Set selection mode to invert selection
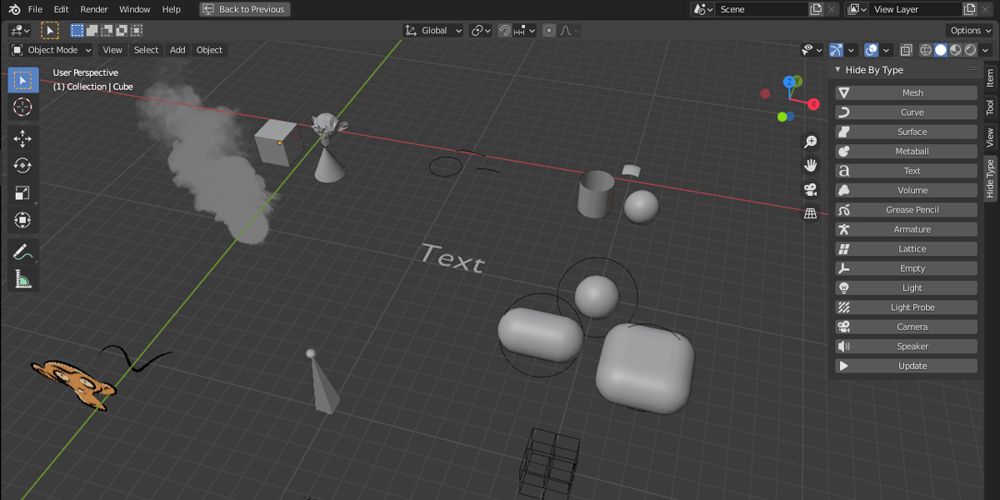The width and height of the screenshot is (1000, 500). click(x=122, y=30)
